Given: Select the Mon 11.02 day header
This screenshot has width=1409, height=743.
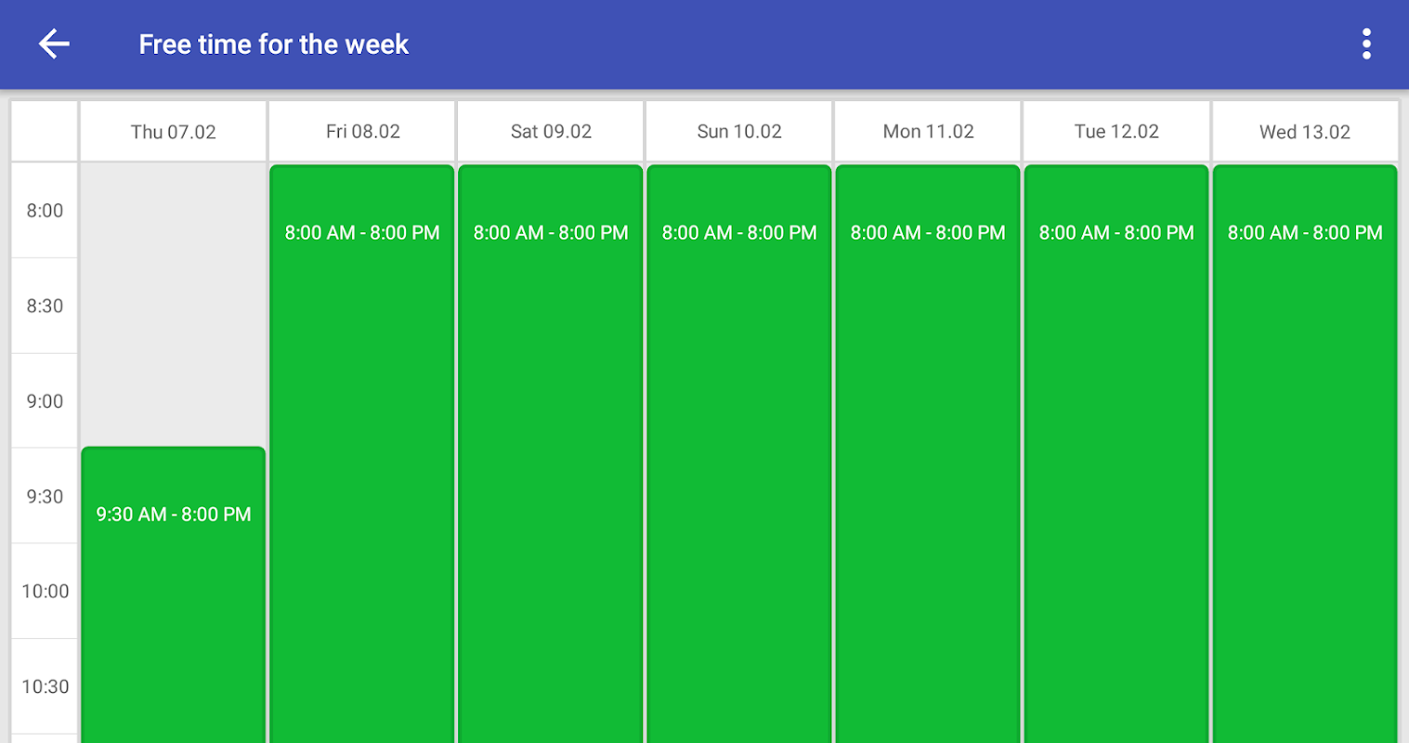Looking at the screenshot, I should [x=928, y=132].
